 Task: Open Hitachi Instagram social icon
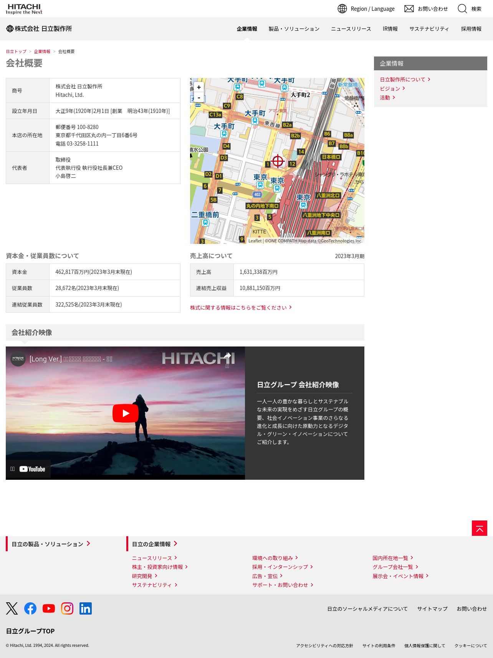point(67,608)
